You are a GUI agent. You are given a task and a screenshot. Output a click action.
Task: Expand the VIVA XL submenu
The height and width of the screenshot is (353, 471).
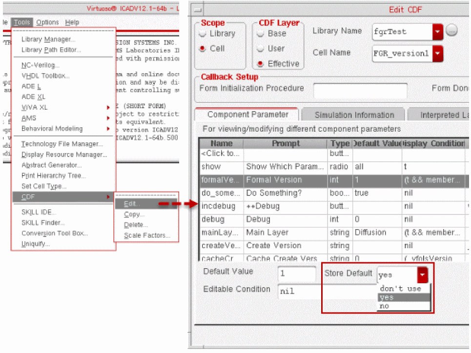35,108
